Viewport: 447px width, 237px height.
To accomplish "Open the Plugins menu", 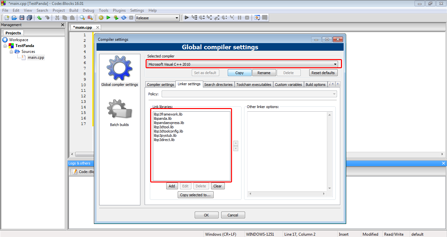I will 119,10.
